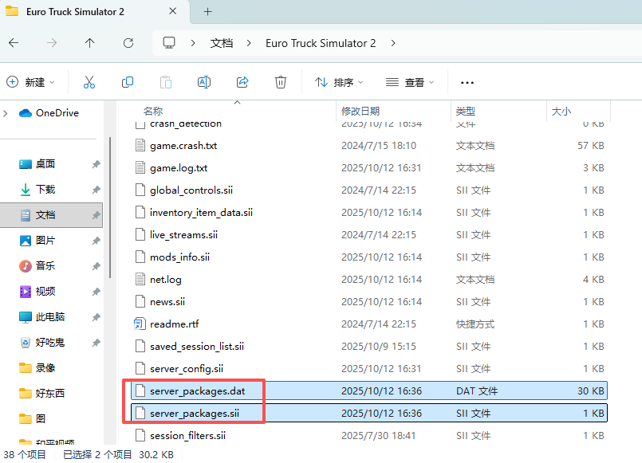The width and height of the screenshot is (642, 463).
Task: Navigate back to previous folder
Action: [14, 43]
